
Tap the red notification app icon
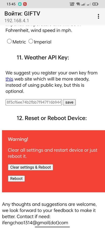(x=25, y=4)
